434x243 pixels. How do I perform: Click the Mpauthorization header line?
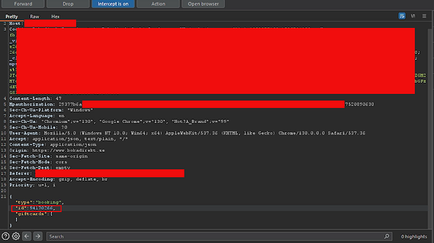click(192, 104)
